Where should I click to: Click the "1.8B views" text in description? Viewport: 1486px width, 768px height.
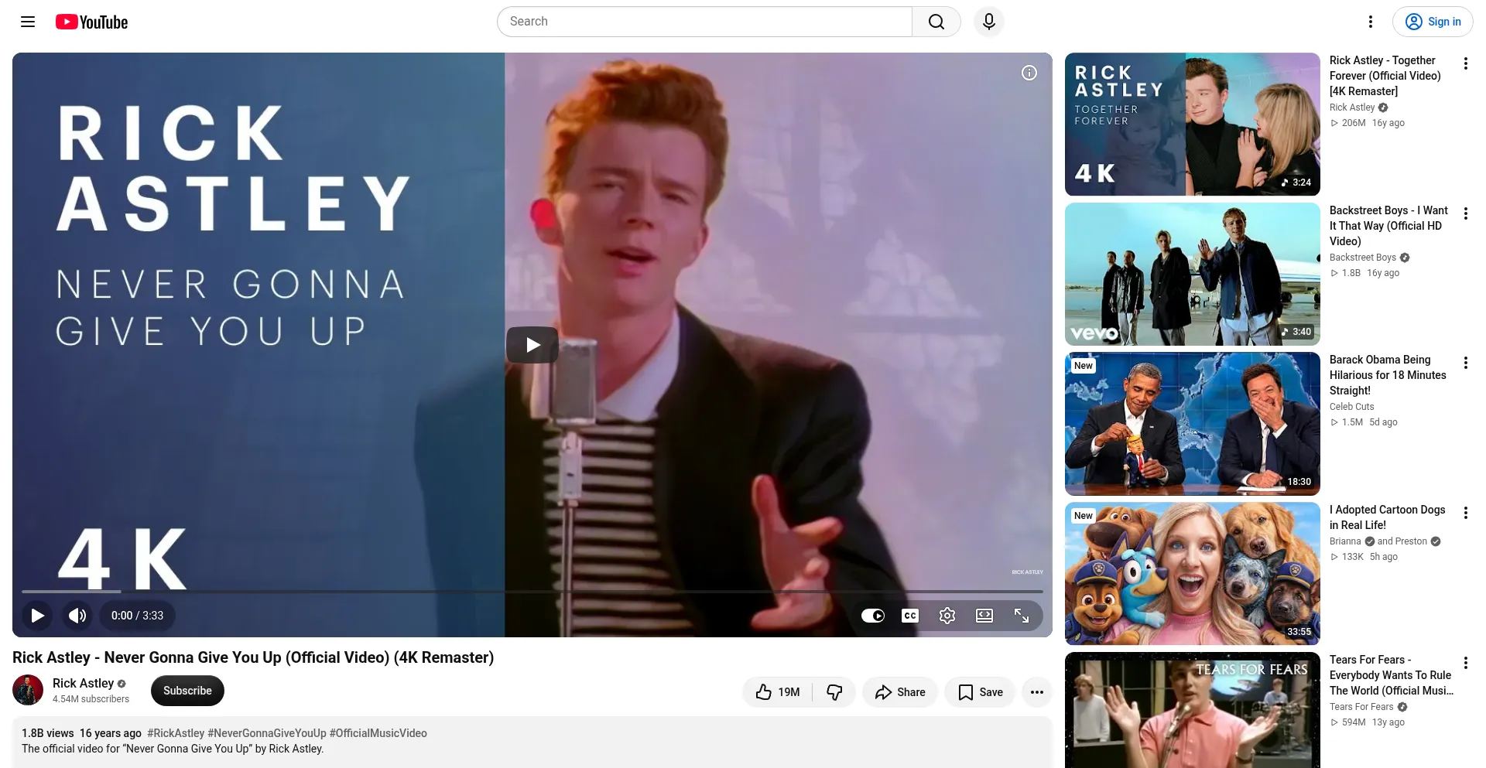[x=48, y=733]
